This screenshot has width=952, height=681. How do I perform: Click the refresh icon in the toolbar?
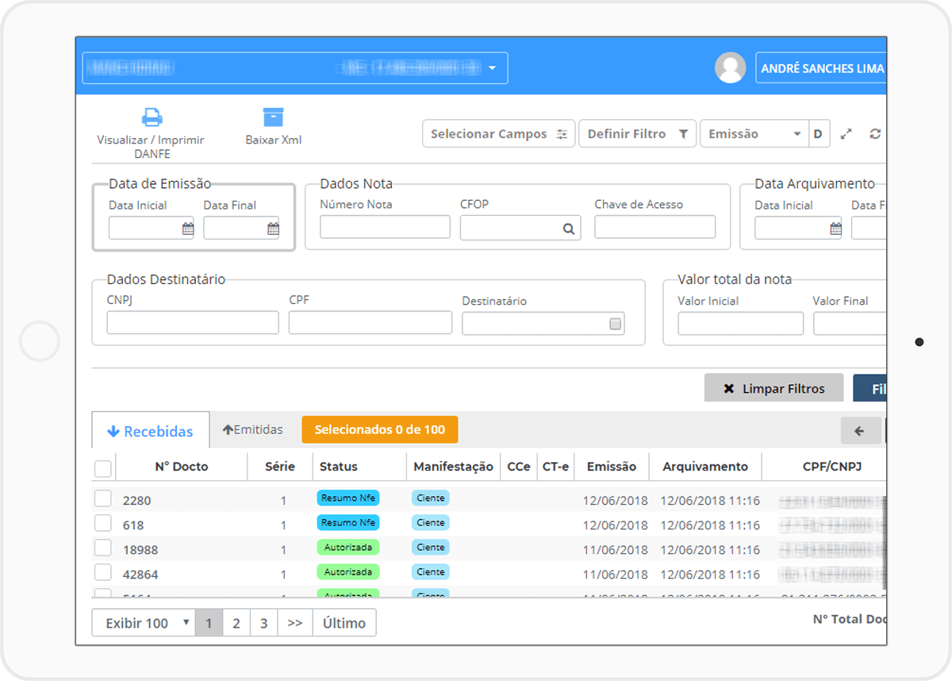pyautogui.click(x=875, y=134)
